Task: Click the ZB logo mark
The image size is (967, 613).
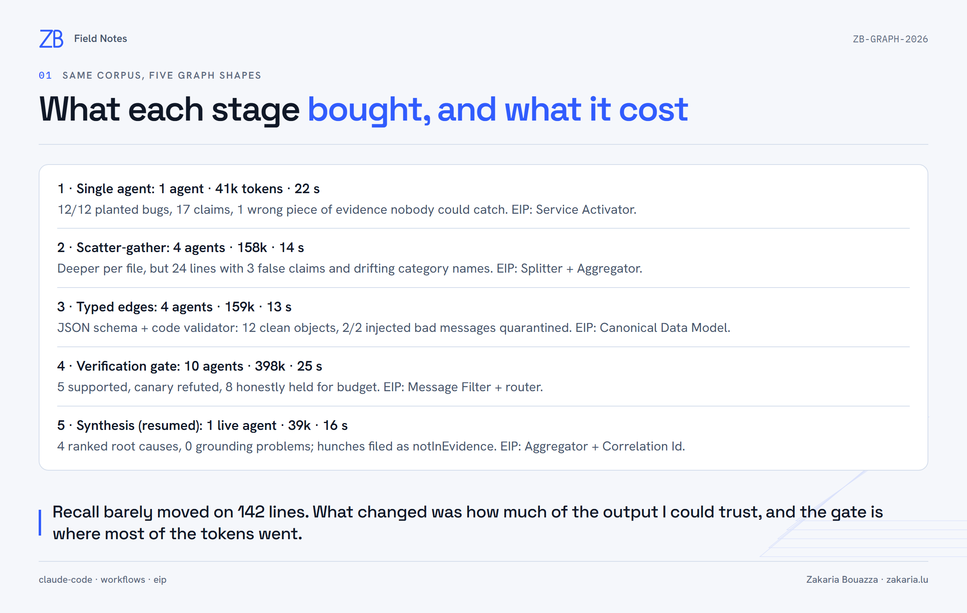Action: [51, 39]
